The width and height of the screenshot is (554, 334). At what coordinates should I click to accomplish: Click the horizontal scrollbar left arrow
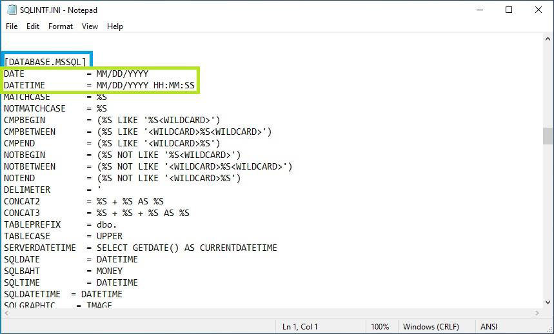[x=6, y=313]
